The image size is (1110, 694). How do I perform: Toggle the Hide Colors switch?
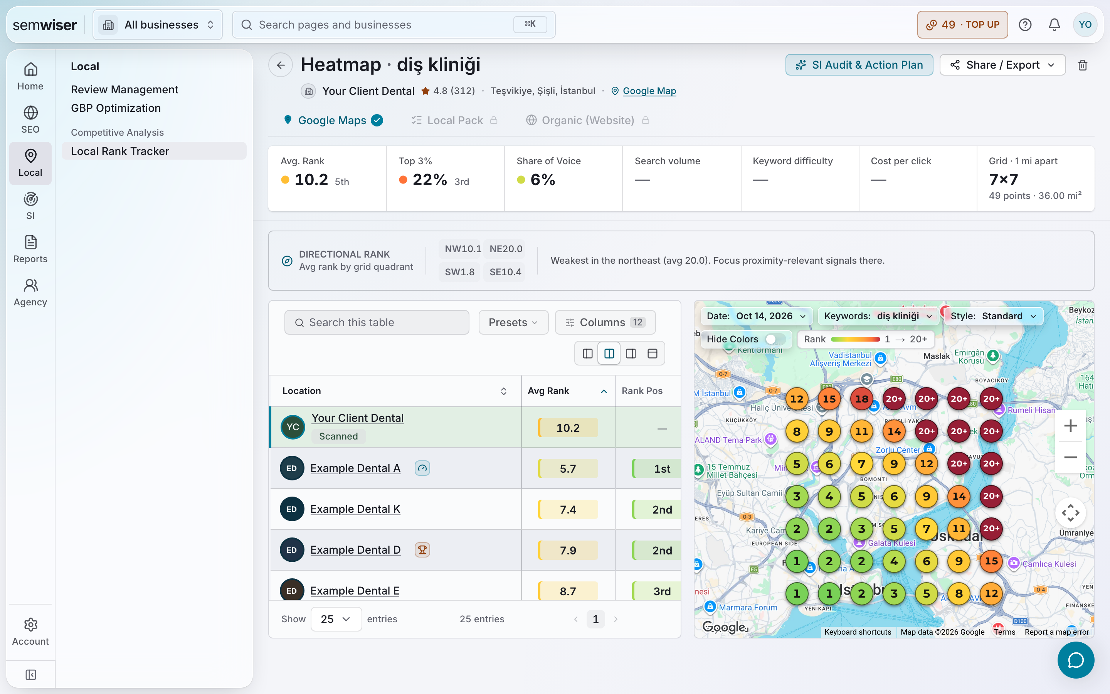pyautogui.click(x=775, y=339)
